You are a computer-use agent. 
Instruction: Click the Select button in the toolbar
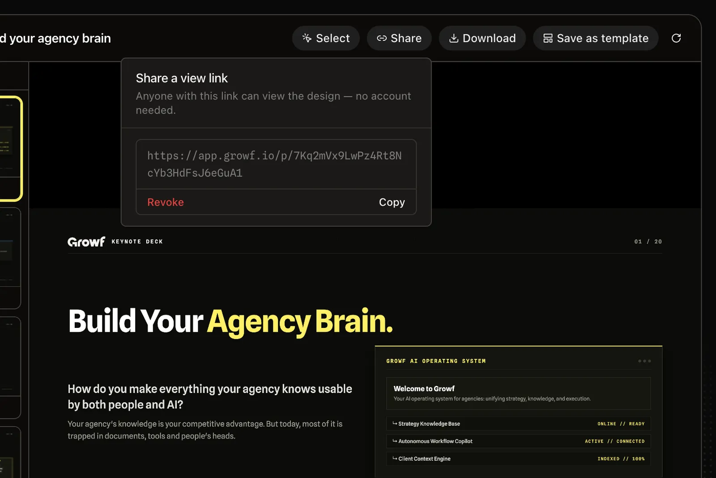click(x=326, y=38)
